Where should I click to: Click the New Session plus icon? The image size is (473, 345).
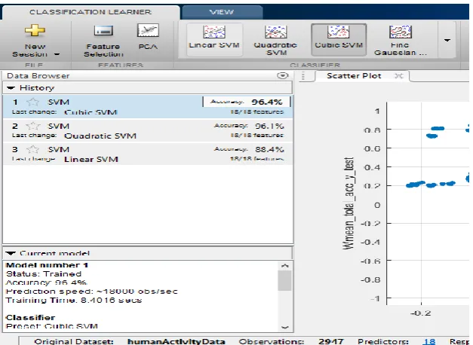point(35,30)
